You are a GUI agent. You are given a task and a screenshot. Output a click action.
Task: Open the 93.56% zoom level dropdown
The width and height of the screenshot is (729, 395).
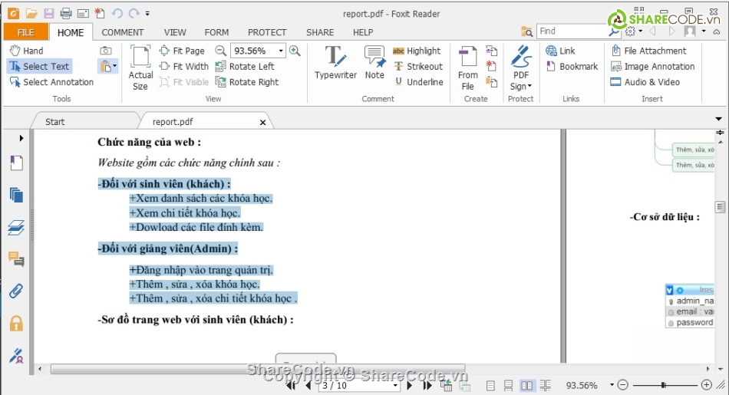pyautogui.click(x=281, y=51)
